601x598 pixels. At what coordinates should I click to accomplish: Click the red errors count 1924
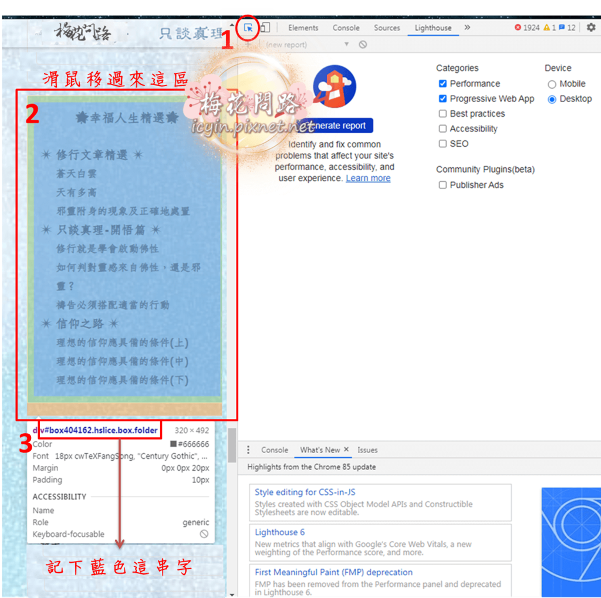pyautogui.click(x=527, y=28)
